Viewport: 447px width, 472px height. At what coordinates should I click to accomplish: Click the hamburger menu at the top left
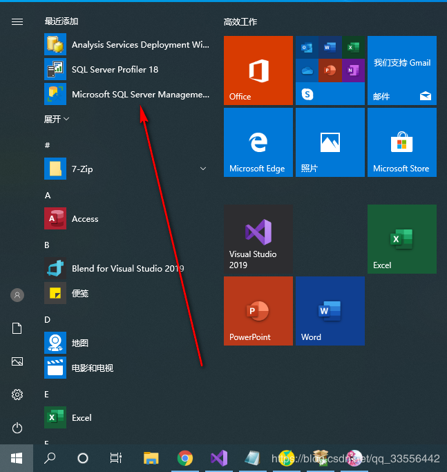[x=17, y=21]
